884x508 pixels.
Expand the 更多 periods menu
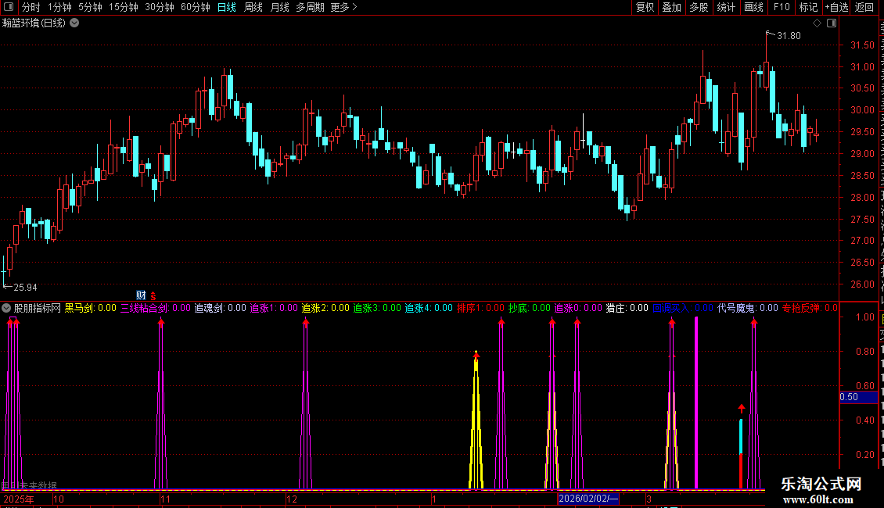[344, 7]
